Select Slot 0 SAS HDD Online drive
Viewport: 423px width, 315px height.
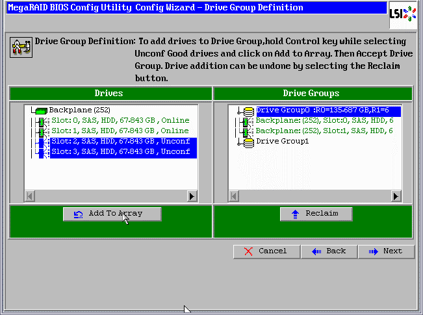click(120, 121)
